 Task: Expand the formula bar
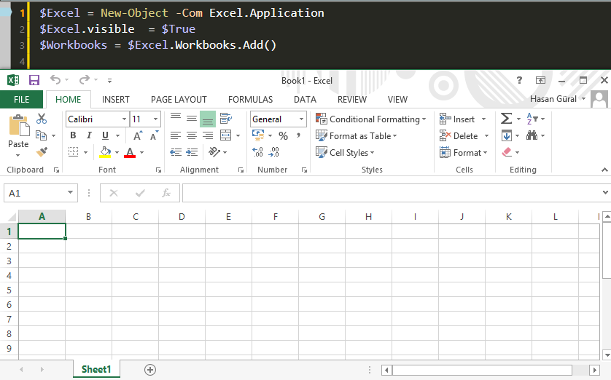click(605, 192)
